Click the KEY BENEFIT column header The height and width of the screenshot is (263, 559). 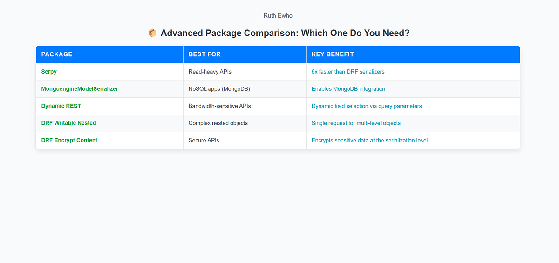pyautogui.click(x=333, y=54)
